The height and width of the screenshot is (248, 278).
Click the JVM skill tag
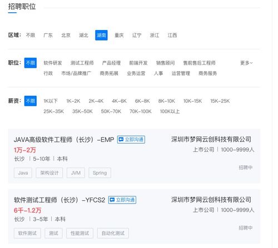(x=76, y=173)
